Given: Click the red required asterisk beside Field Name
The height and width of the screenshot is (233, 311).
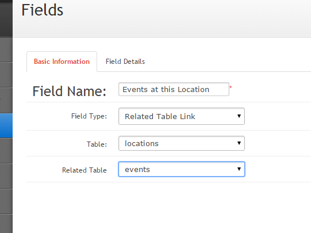Looking at the screenshot, I should [231, 87].
